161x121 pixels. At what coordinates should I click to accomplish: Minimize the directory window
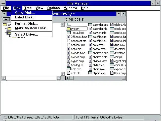(x=119, y=14)
